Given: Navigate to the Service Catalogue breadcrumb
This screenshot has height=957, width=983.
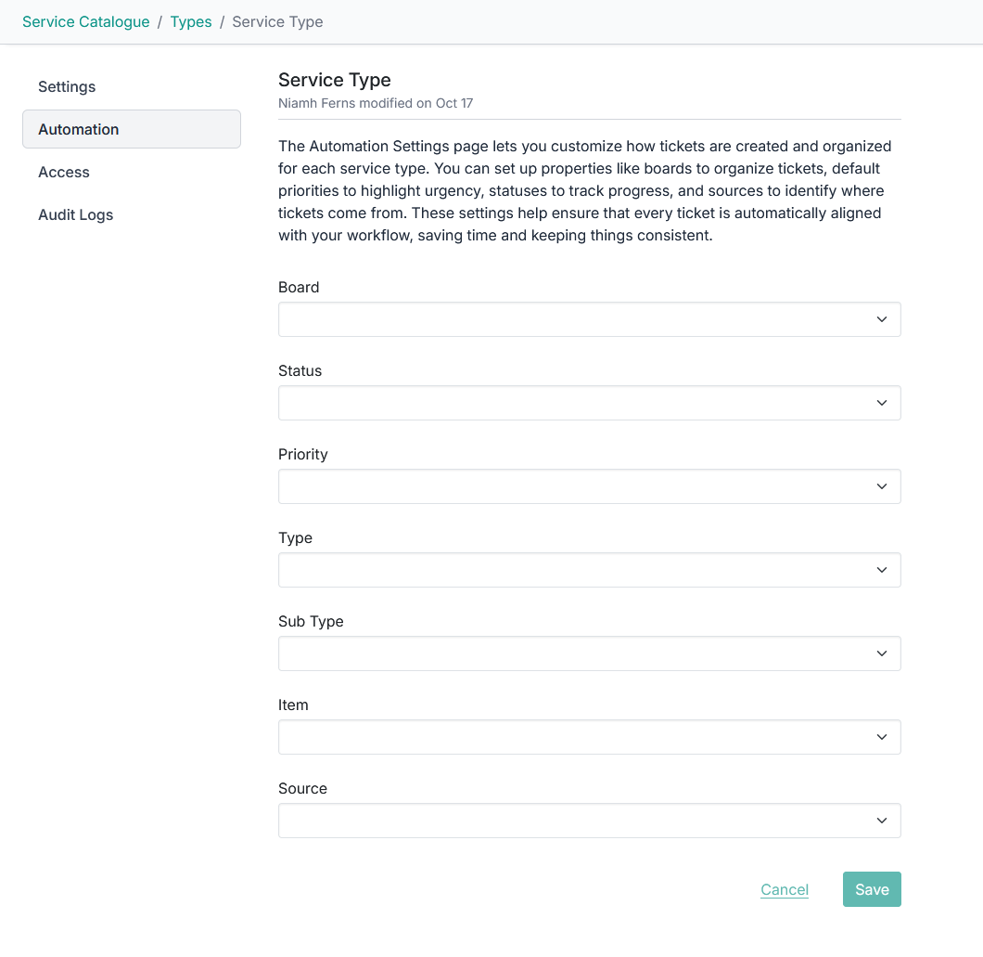Looking at the screenshot, I should pyautogui.click(x=86, y=21).
